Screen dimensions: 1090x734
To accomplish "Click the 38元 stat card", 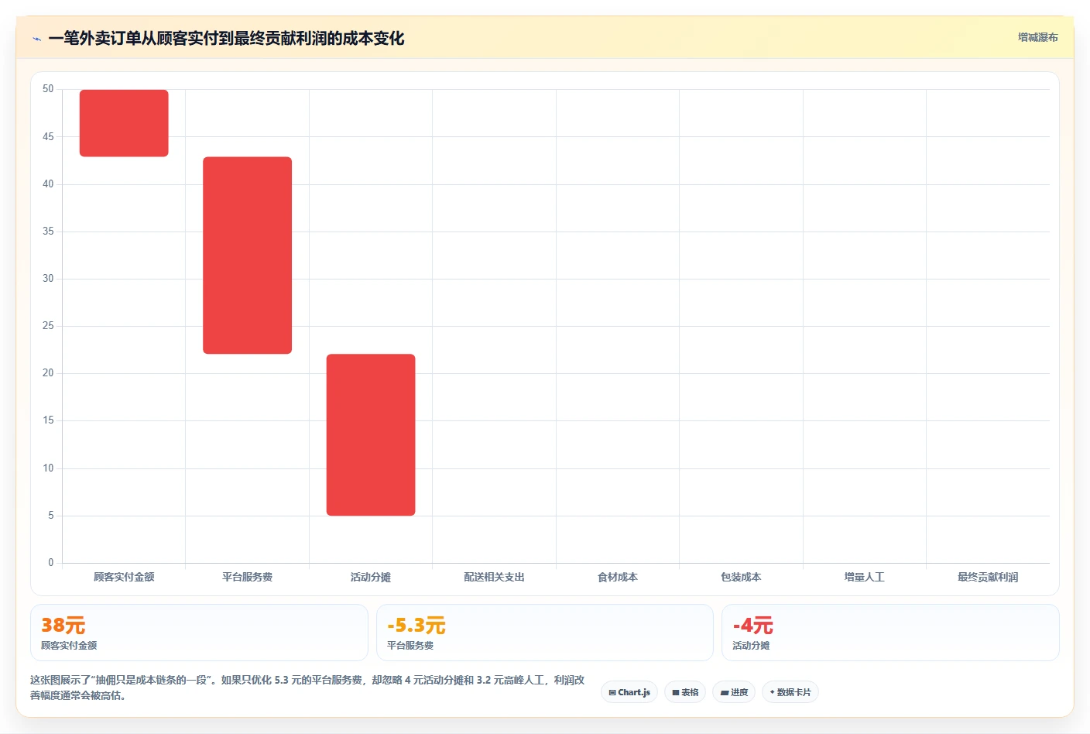I will pos(199,633).
